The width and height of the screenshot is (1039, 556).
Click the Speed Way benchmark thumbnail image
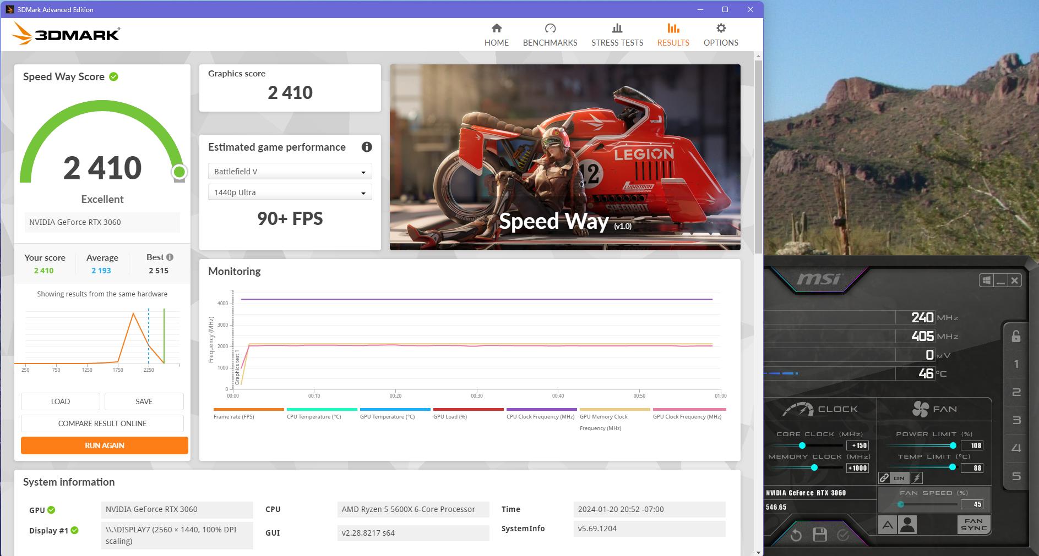point(565,157)
